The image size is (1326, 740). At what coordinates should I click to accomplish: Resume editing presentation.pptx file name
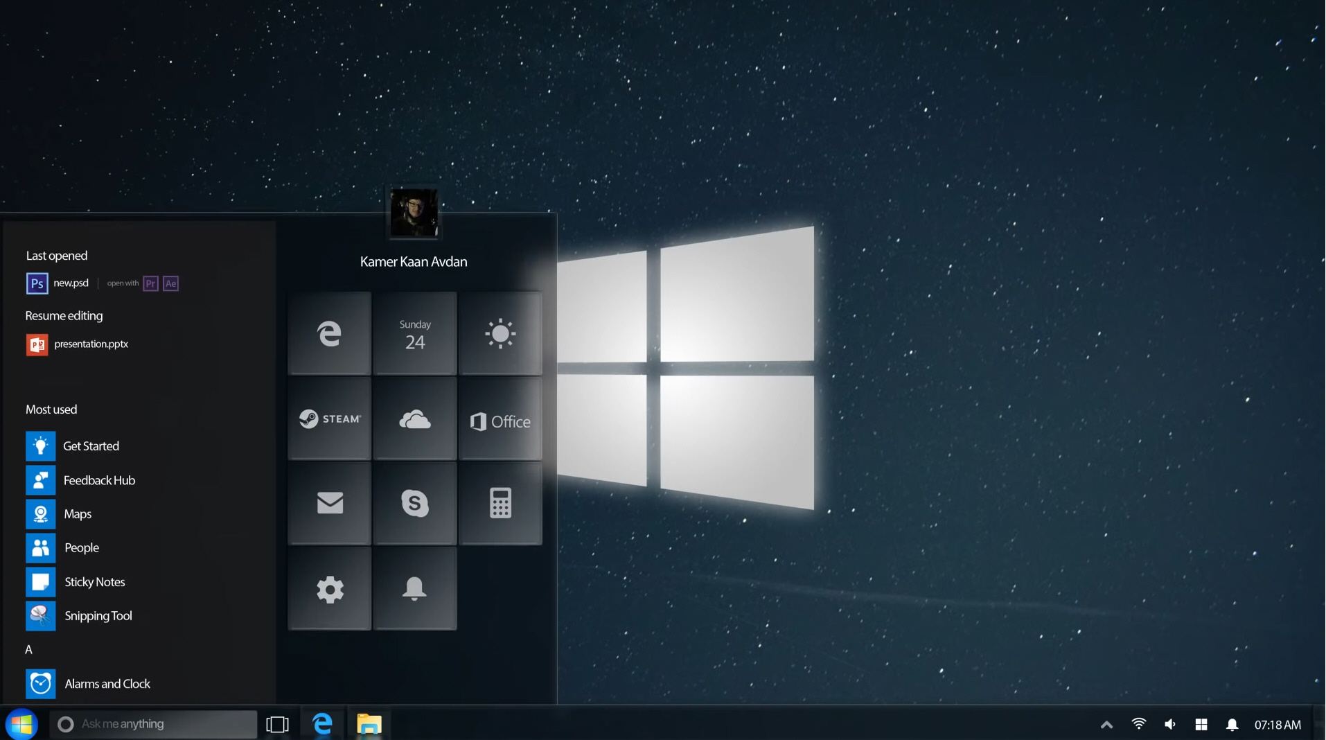[91, 344]
